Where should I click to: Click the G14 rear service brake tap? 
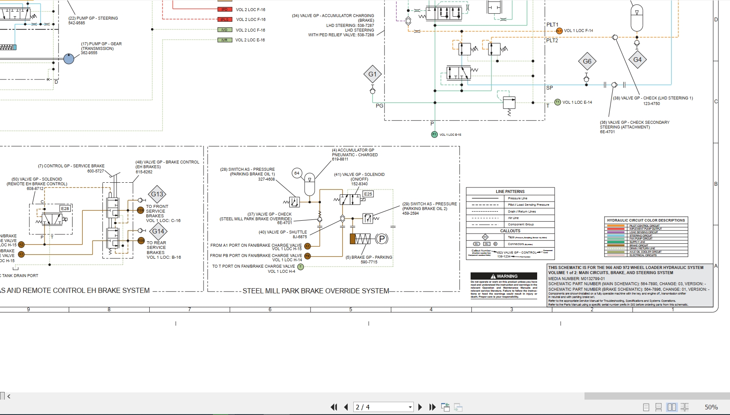(x=158, y=231)
